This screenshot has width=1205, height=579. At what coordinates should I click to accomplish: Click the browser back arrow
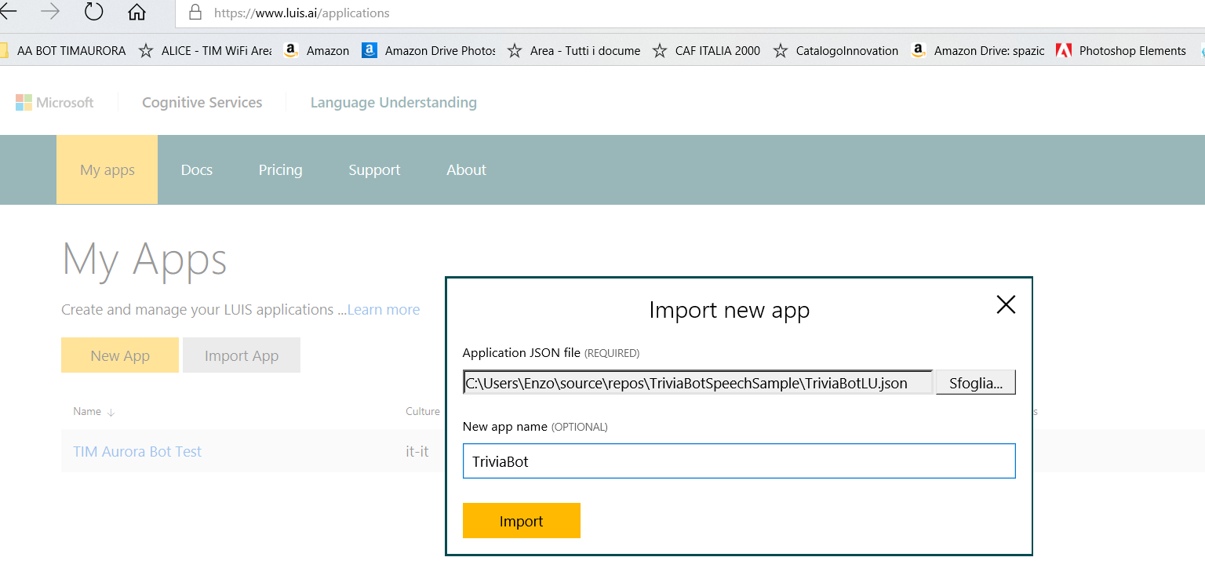(8, 12)
